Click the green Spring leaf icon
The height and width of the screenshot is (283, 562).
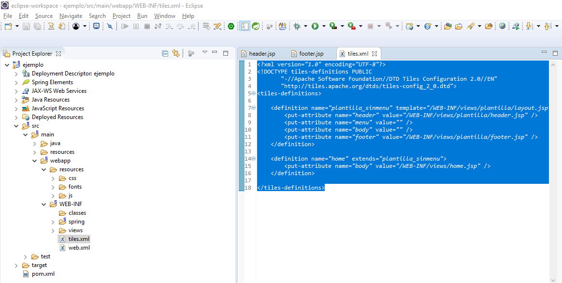[256, 26]
